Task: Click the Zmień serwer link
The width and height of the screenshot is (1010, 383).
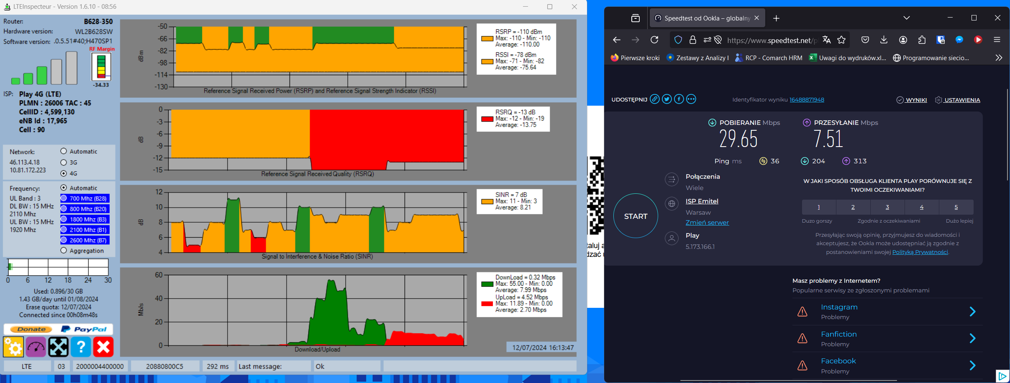Action: [707, 223]
